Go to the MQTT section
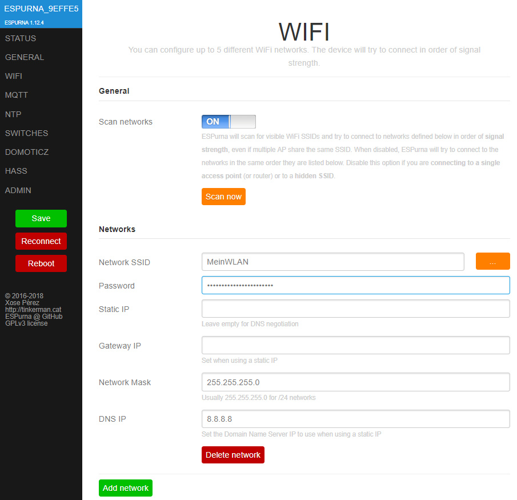Screen dimensions: 517x500 tap(17, 95)
